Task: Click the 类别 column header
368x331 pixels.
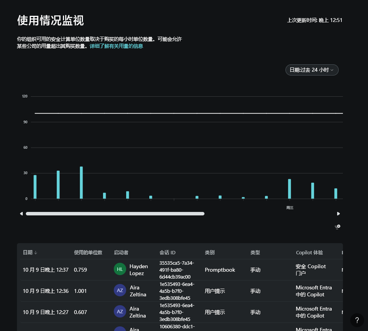Action: (x=210, y=252)
